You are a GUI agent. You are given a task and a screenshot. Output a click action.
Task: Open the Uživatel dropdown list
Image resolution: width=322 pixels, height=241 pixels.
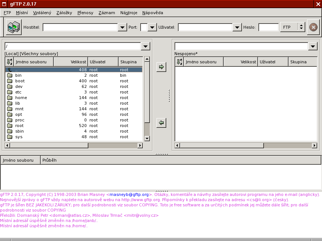click(237, 27)
